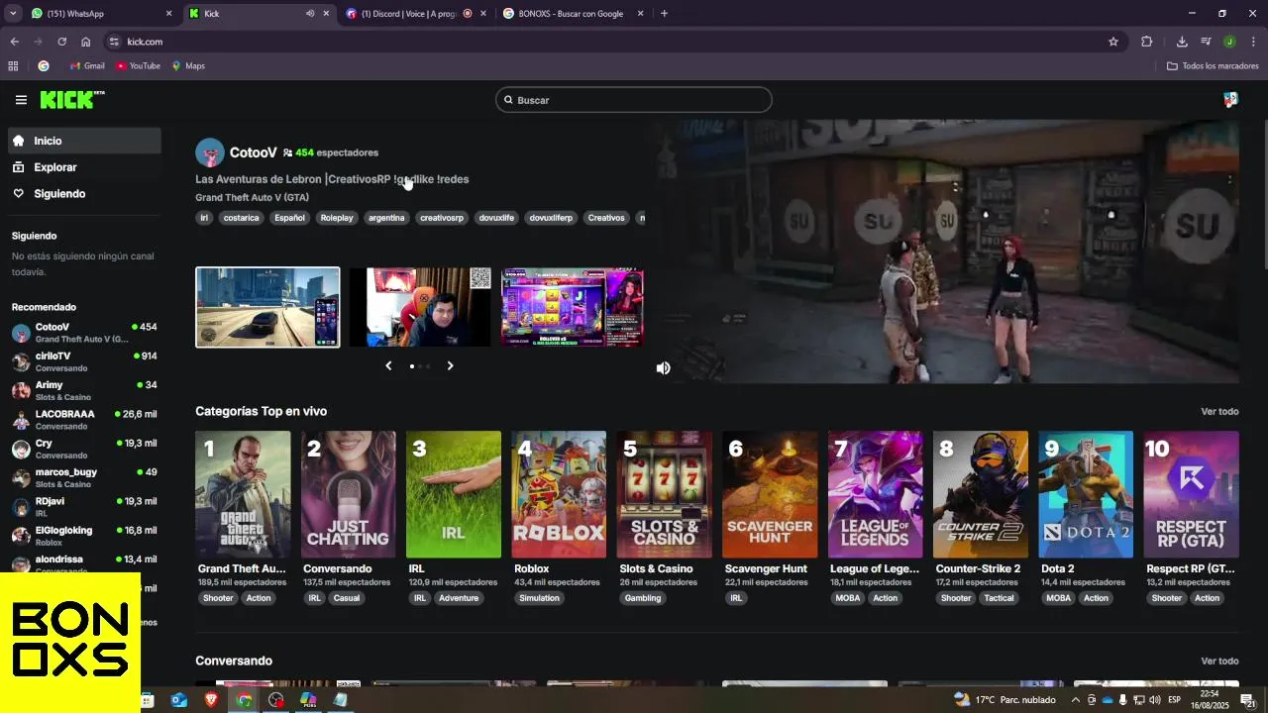The image size is (1268, 713).
Task: Open recommended channel cirilloTV
Action: tap(84, 361)
